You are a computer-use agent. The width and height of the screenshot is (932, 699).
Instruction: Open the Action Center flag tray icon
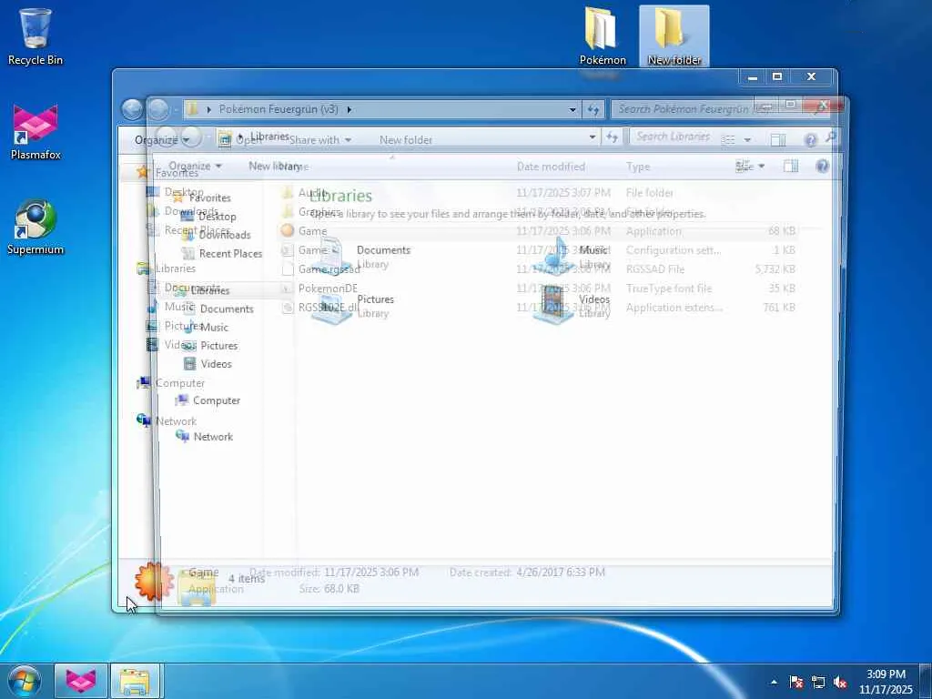796,682
